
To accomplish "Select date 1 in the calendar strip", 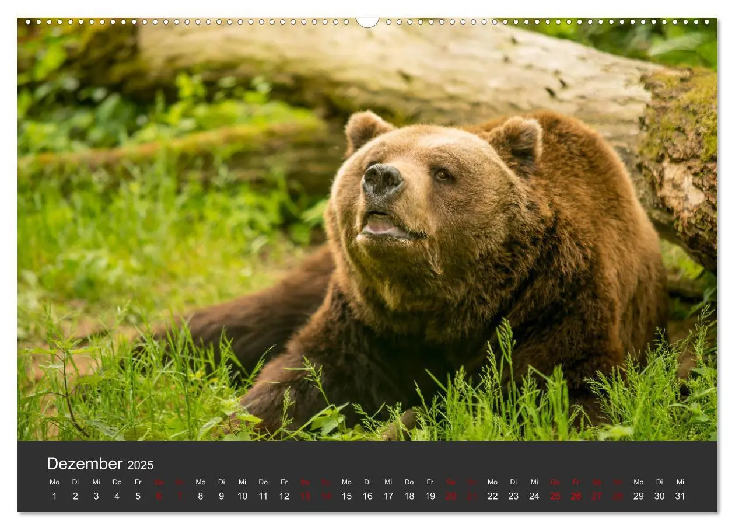I will point(55,496).
